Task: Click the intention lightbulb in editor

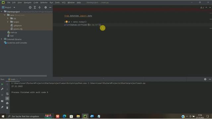Action: (x=67, y=21)
